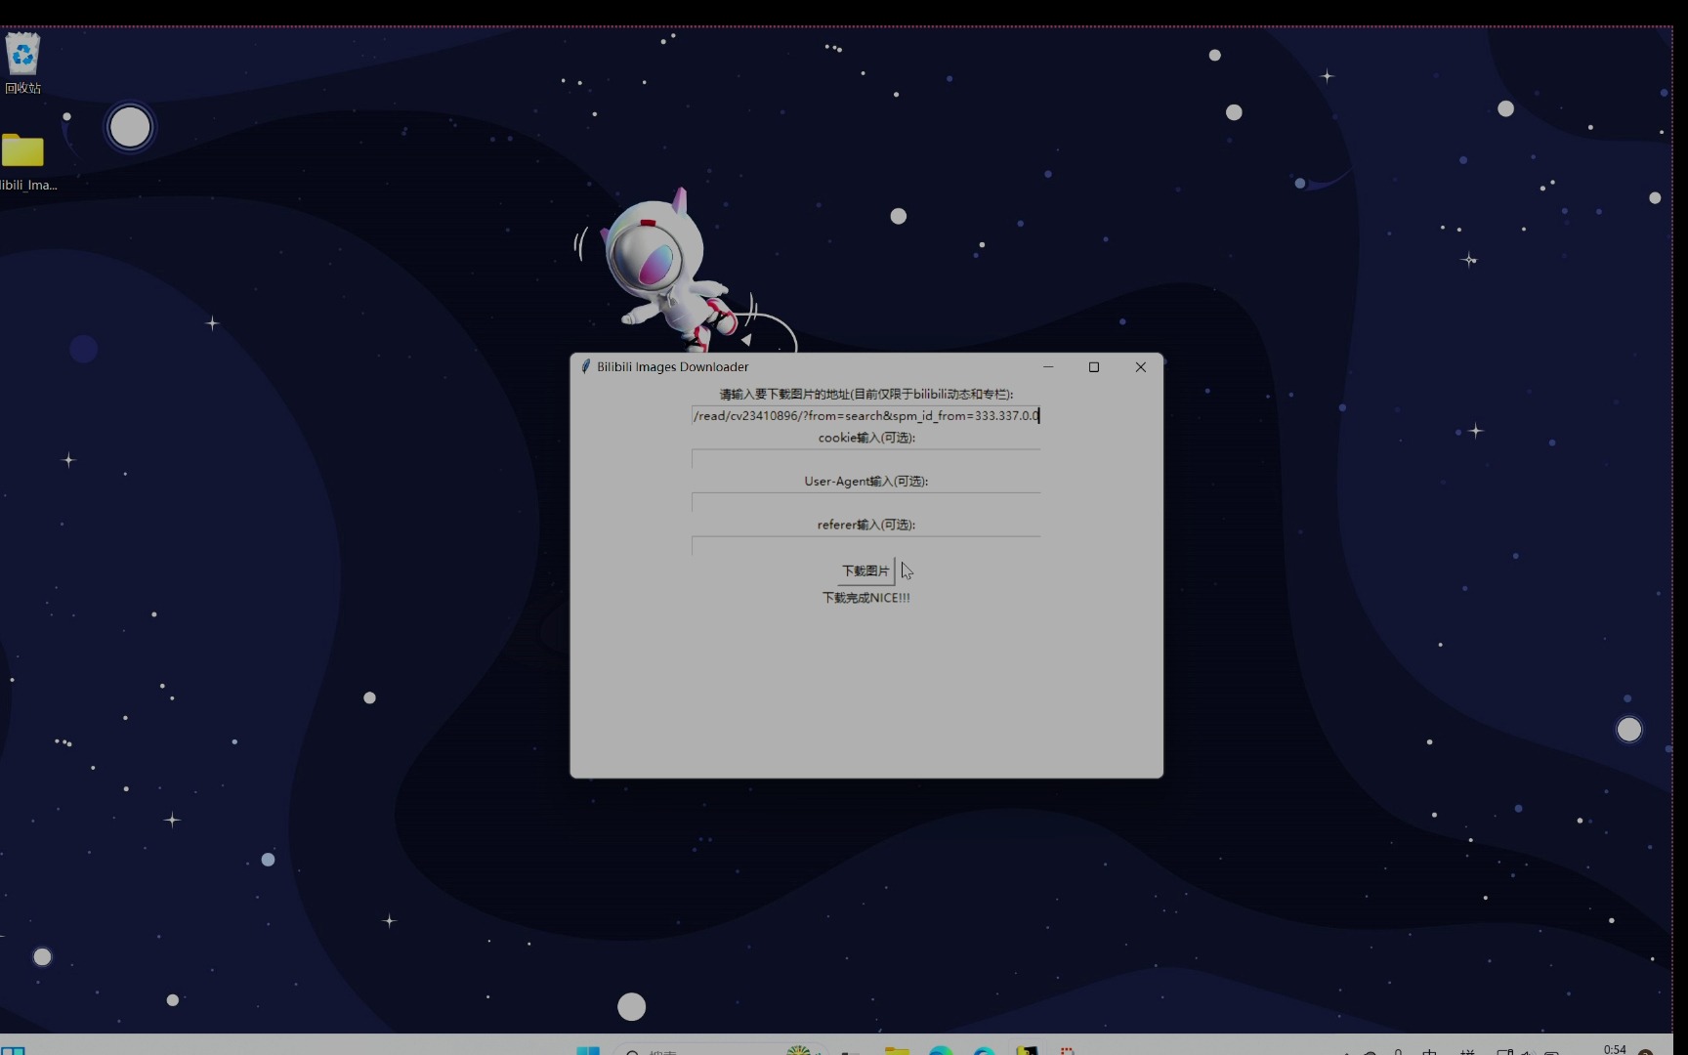Click the cookie输入(可选) label

click(865, 438)
